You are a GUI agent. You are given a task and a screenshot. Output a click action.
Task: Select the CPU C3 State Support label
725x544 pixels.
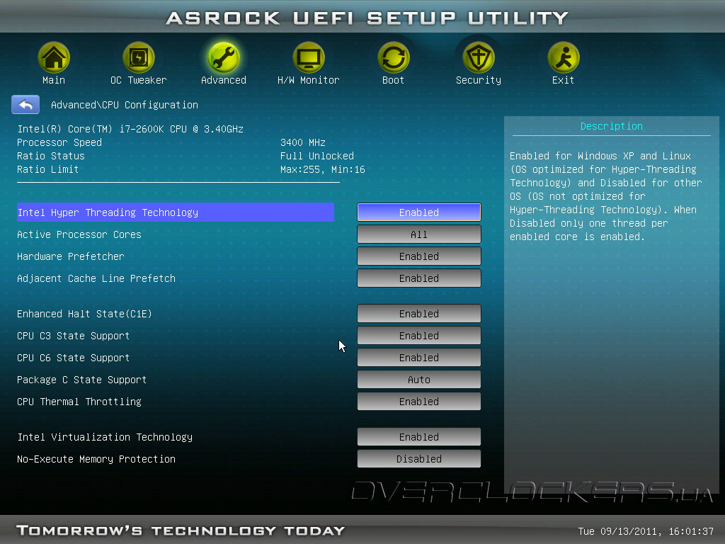(73, 336)
